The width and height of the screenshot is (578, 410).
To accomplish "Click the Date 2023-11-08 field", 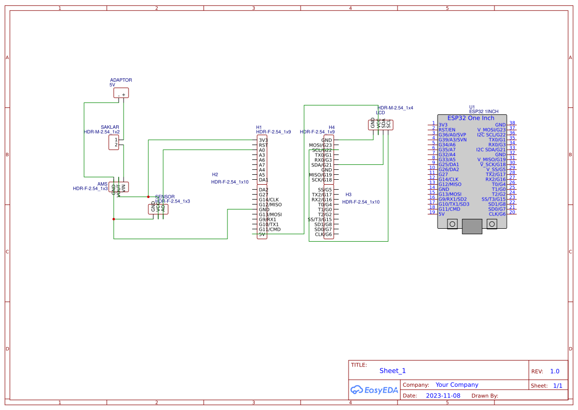I will point(443,395).
